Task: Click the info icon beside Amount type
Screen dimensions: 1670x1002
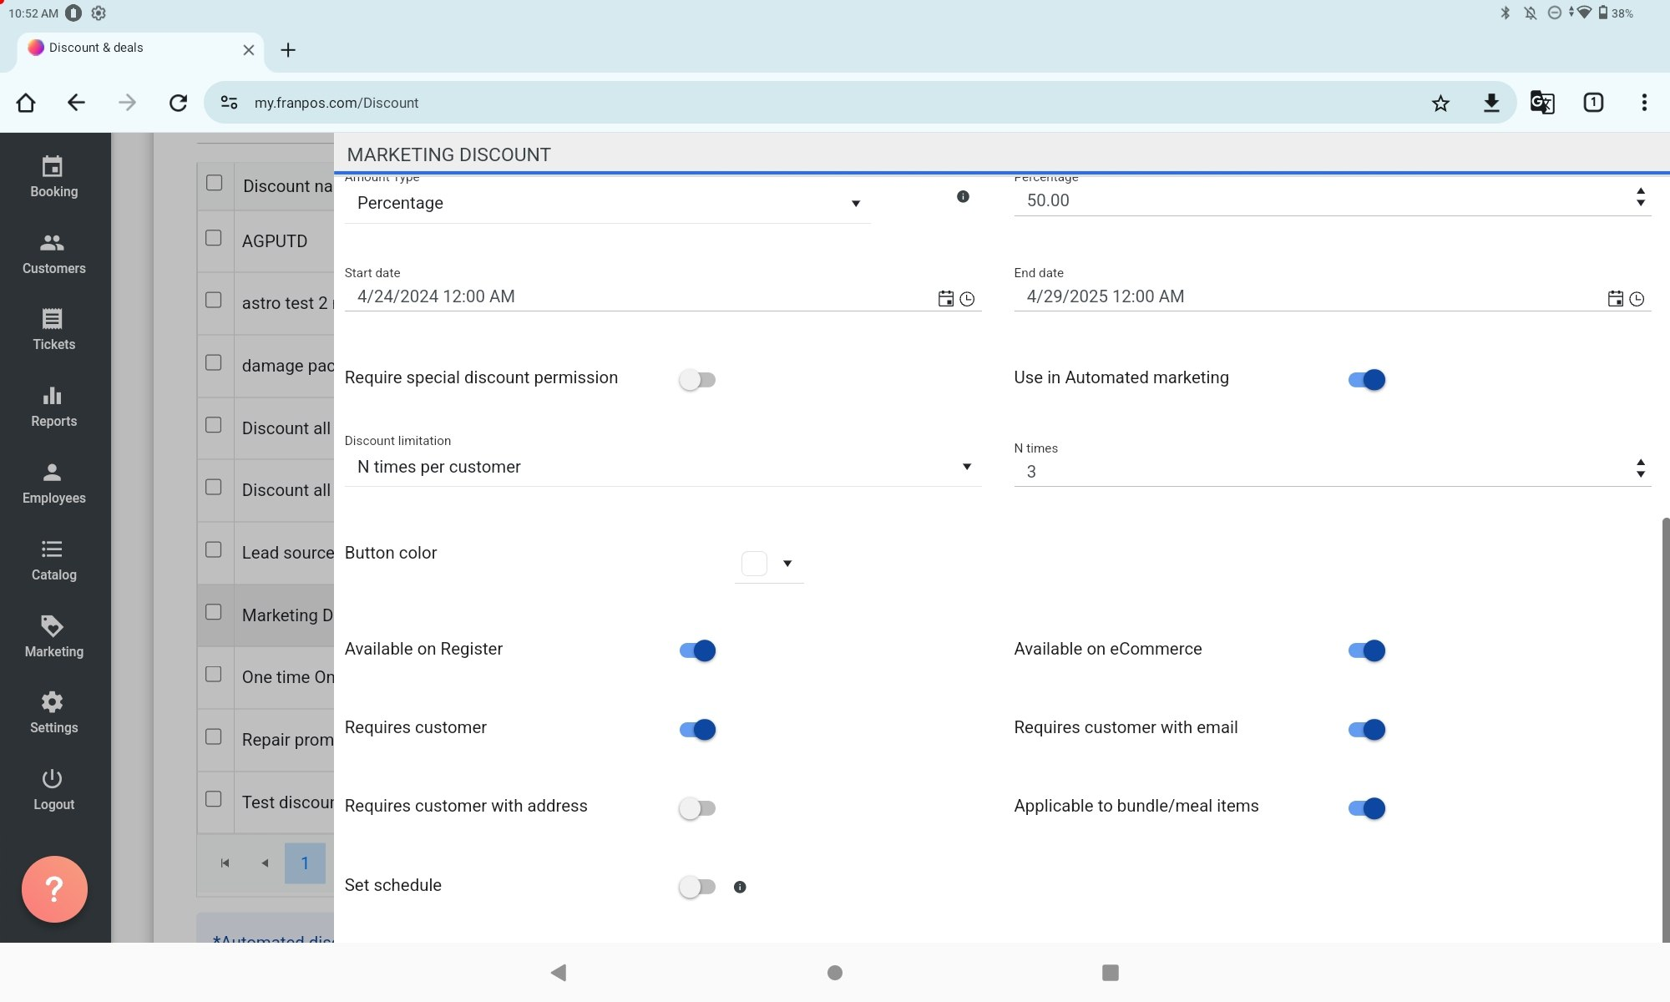Action: click(963, 196)
